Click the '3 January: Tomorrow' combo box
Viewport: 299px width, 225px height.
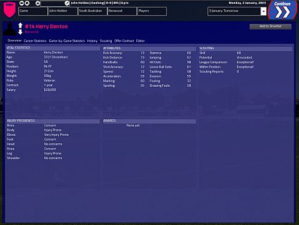click(237, 11)
